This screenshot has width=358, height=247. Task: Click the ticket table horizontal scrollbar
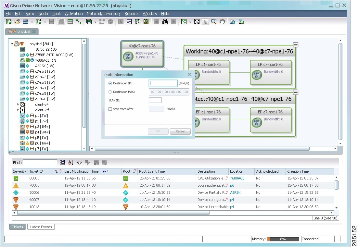click(x=113, y=213)
